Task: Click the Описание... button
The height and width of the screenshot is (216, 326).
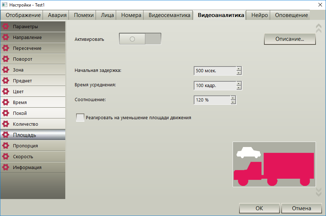Action: point(290,39)
